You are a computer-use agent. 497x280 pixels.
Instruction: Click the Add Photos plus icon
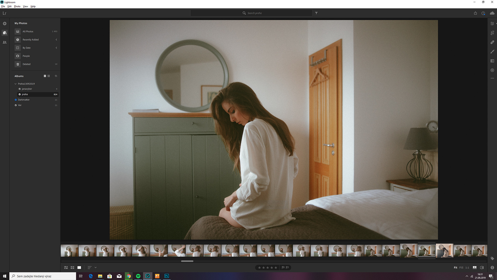click(x=5, y=23)
